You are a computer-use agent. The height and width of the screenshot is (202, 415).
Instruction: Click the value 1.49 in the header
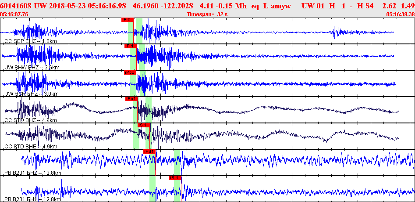[x=408, y=6]
